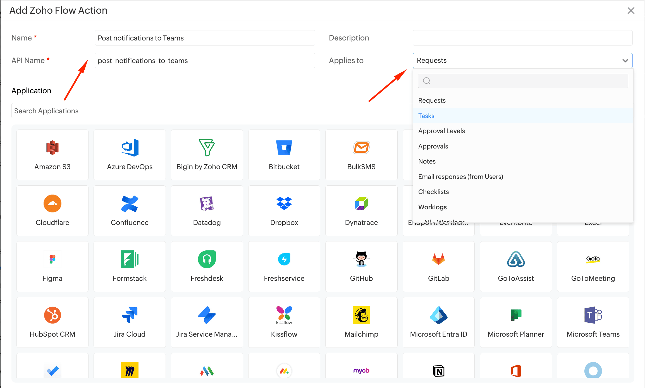Screen dimensions: 645x388
Task: Click into the Description text field
Action: tap(522, 38)
